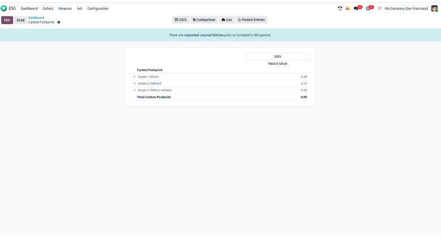The height and width of the screenshot is (237, 441).
Task: Click the gear icon beside Carbon Footprint
Action: [59, 23]
